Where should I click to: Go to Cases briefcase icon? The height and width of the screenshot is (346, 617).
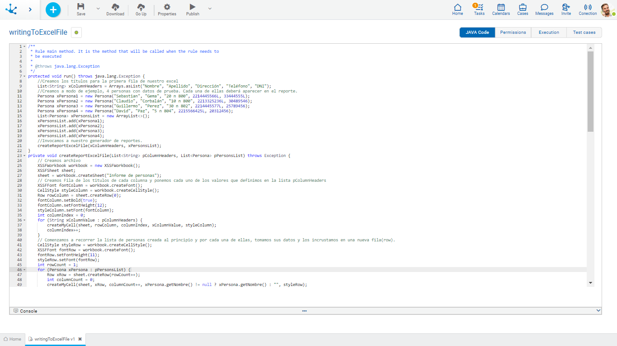[x=523, y=9]
